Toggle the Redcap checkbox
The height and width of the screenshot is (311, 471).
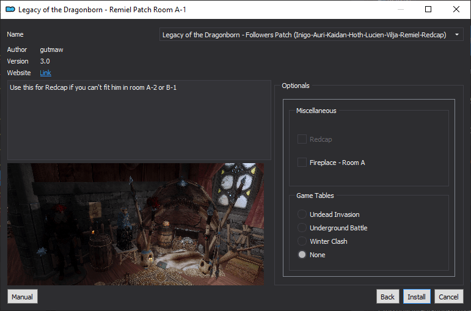click(302, 139)
